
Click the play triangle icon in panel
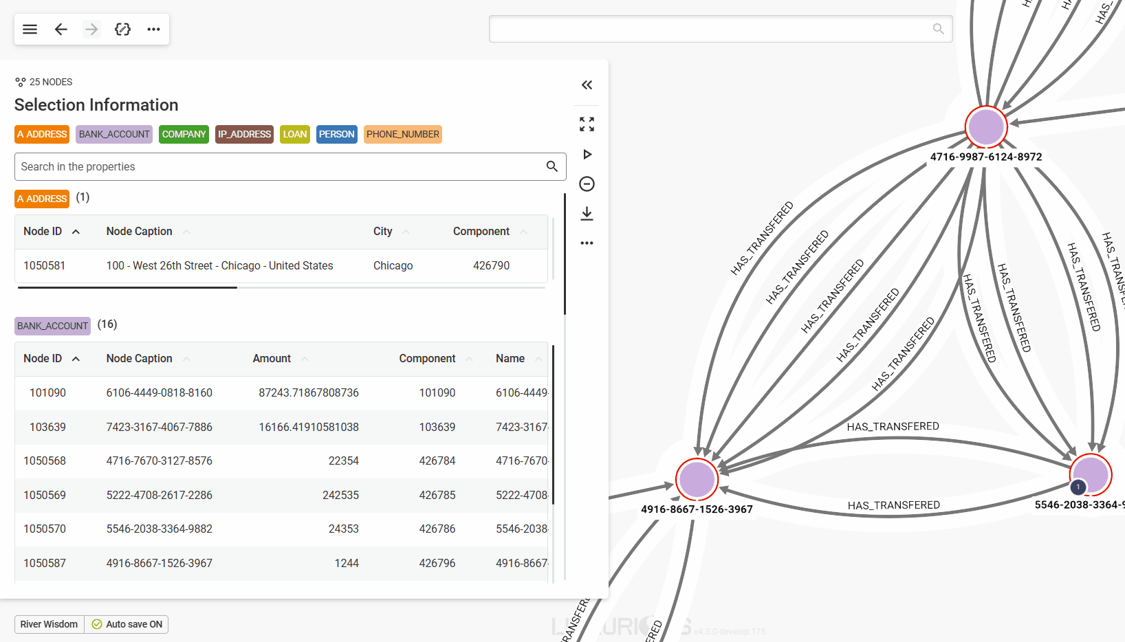click(587, 155)
